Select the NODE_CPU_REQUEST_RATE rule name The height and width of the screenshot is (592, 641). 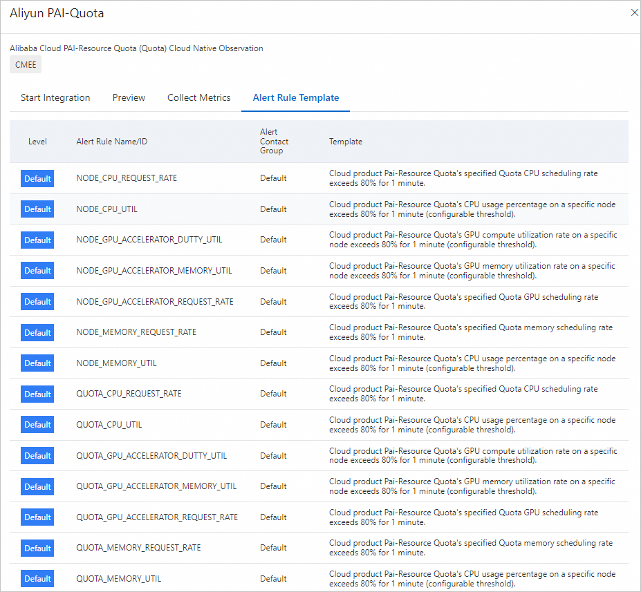tap(127, 178)
